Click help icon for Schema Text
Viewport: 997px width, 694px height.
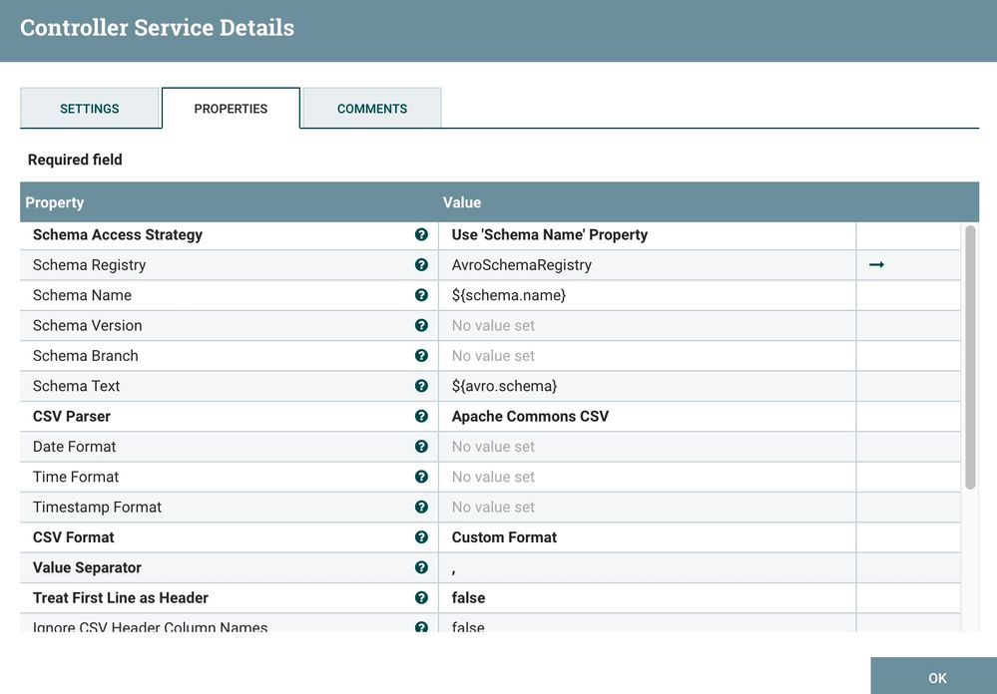pos(421,386)
